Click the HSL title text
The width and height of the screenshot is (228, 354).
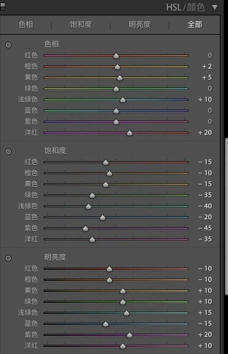click(x=174, y=8)
